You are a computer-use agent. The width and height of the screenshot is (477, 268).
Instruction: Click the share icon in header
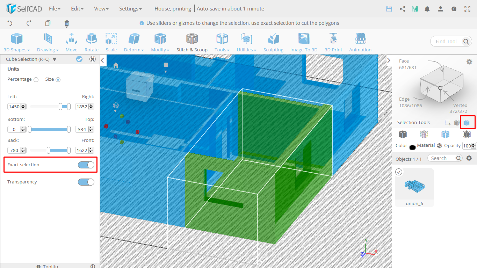point(403,9)
